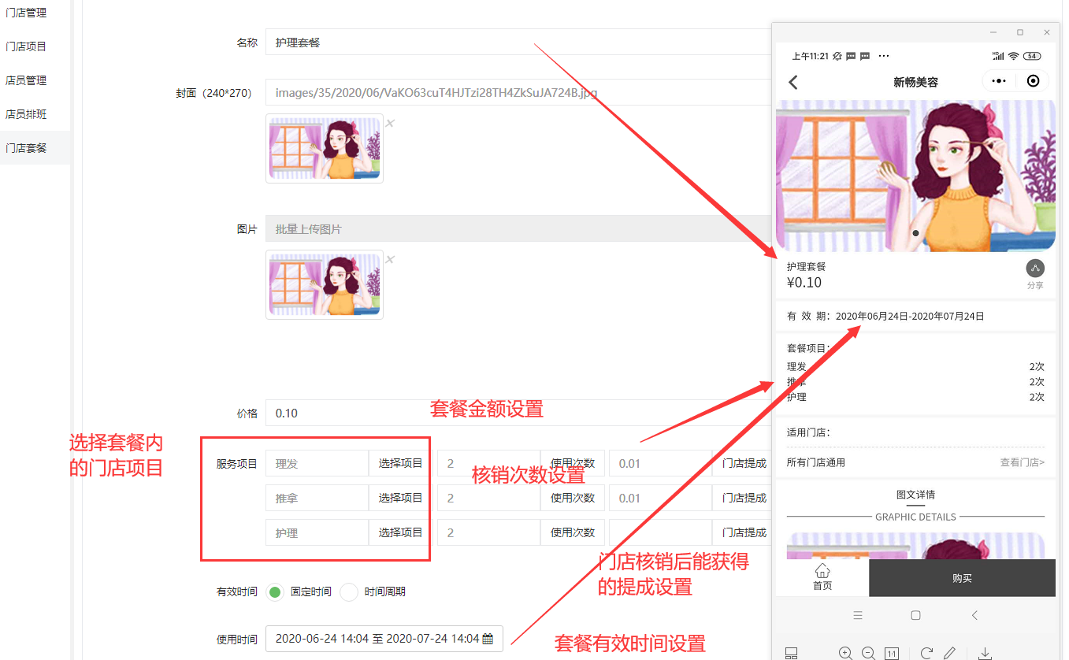Open the mini-program three-dots menu
The width and height of the screenshot is (1069, 660).
click(x=999, y=81)
